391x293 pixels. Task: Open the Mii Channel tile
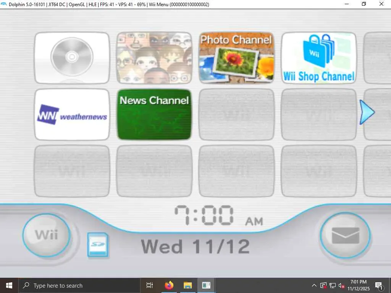(x=154, y=58)
